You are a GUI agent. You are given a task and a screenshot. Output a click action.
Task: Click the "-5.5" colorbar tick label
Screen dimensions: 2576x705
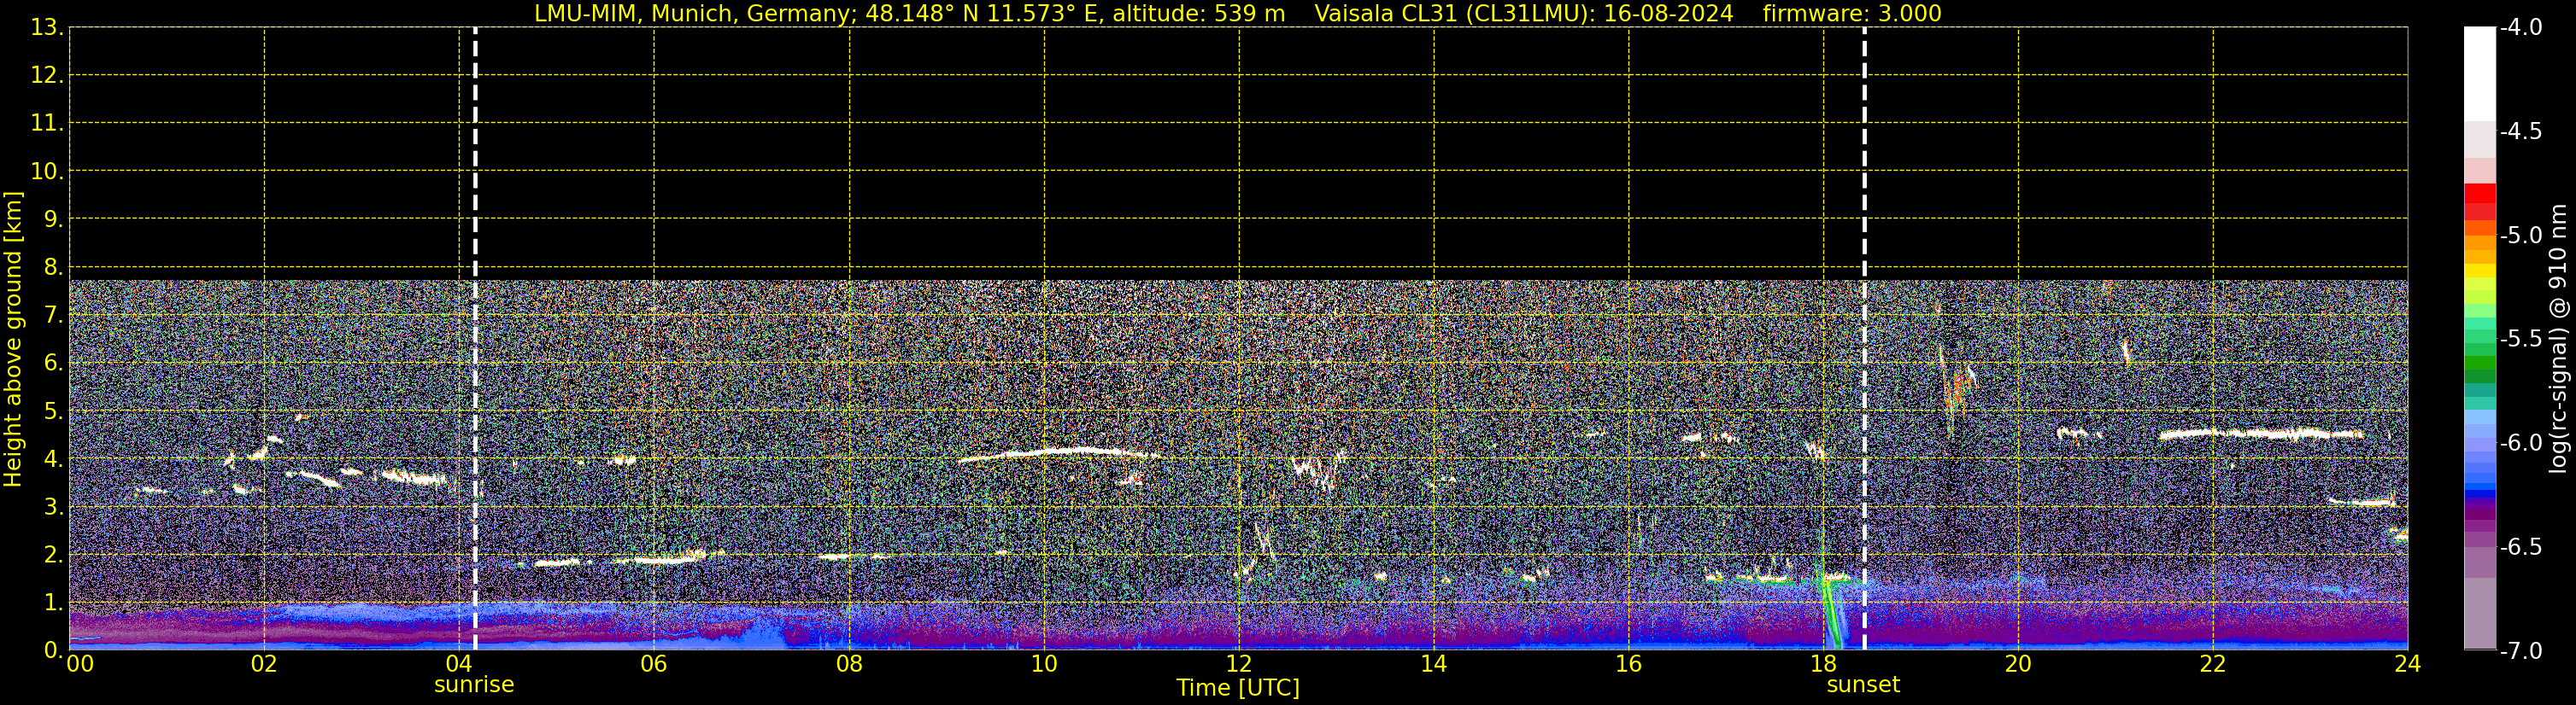coord(2520,339)
